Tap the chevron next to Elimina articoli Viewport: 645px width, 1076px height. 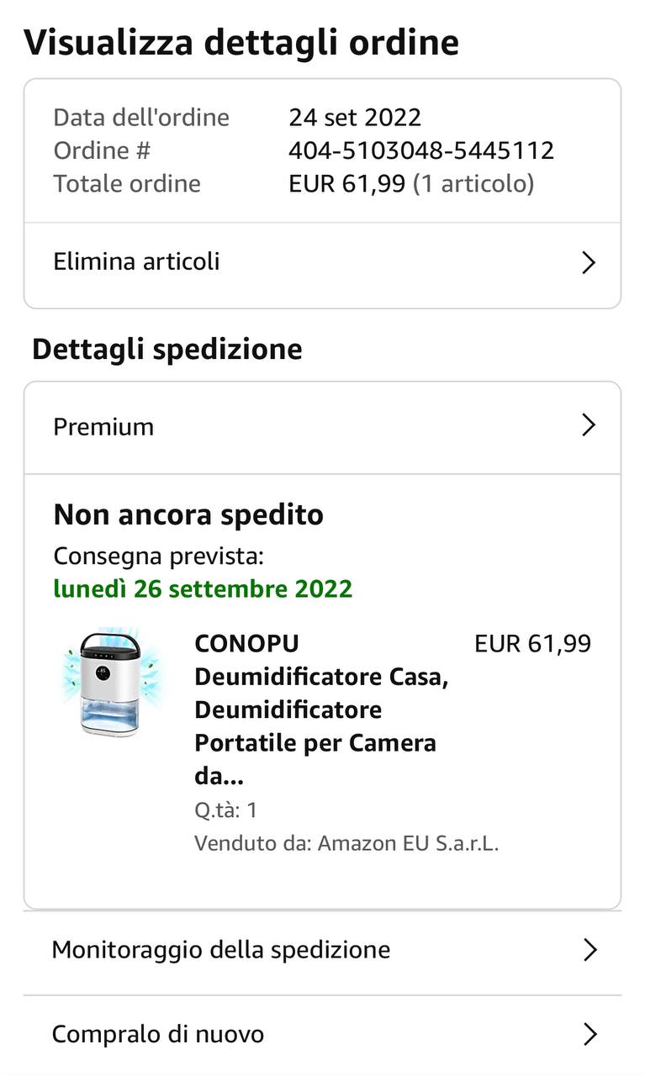pyautogui.click(x=589, y=263)
